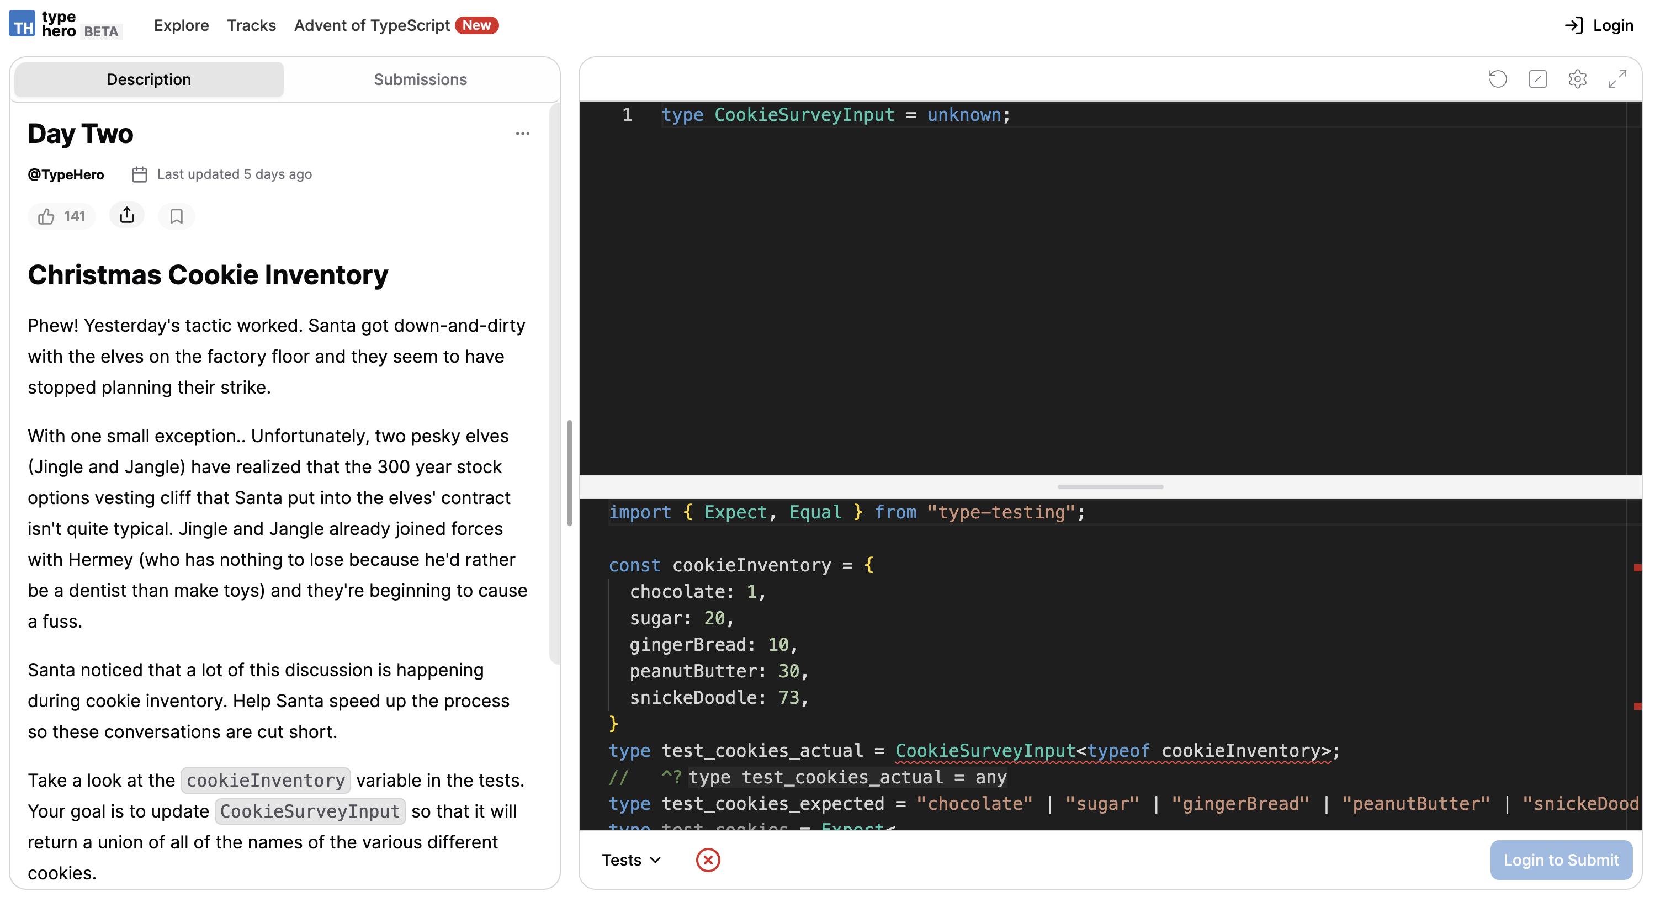Switch to the Description view toggle
The height and width of the screenshot is (902, 1655).
(x=148, y=79)
